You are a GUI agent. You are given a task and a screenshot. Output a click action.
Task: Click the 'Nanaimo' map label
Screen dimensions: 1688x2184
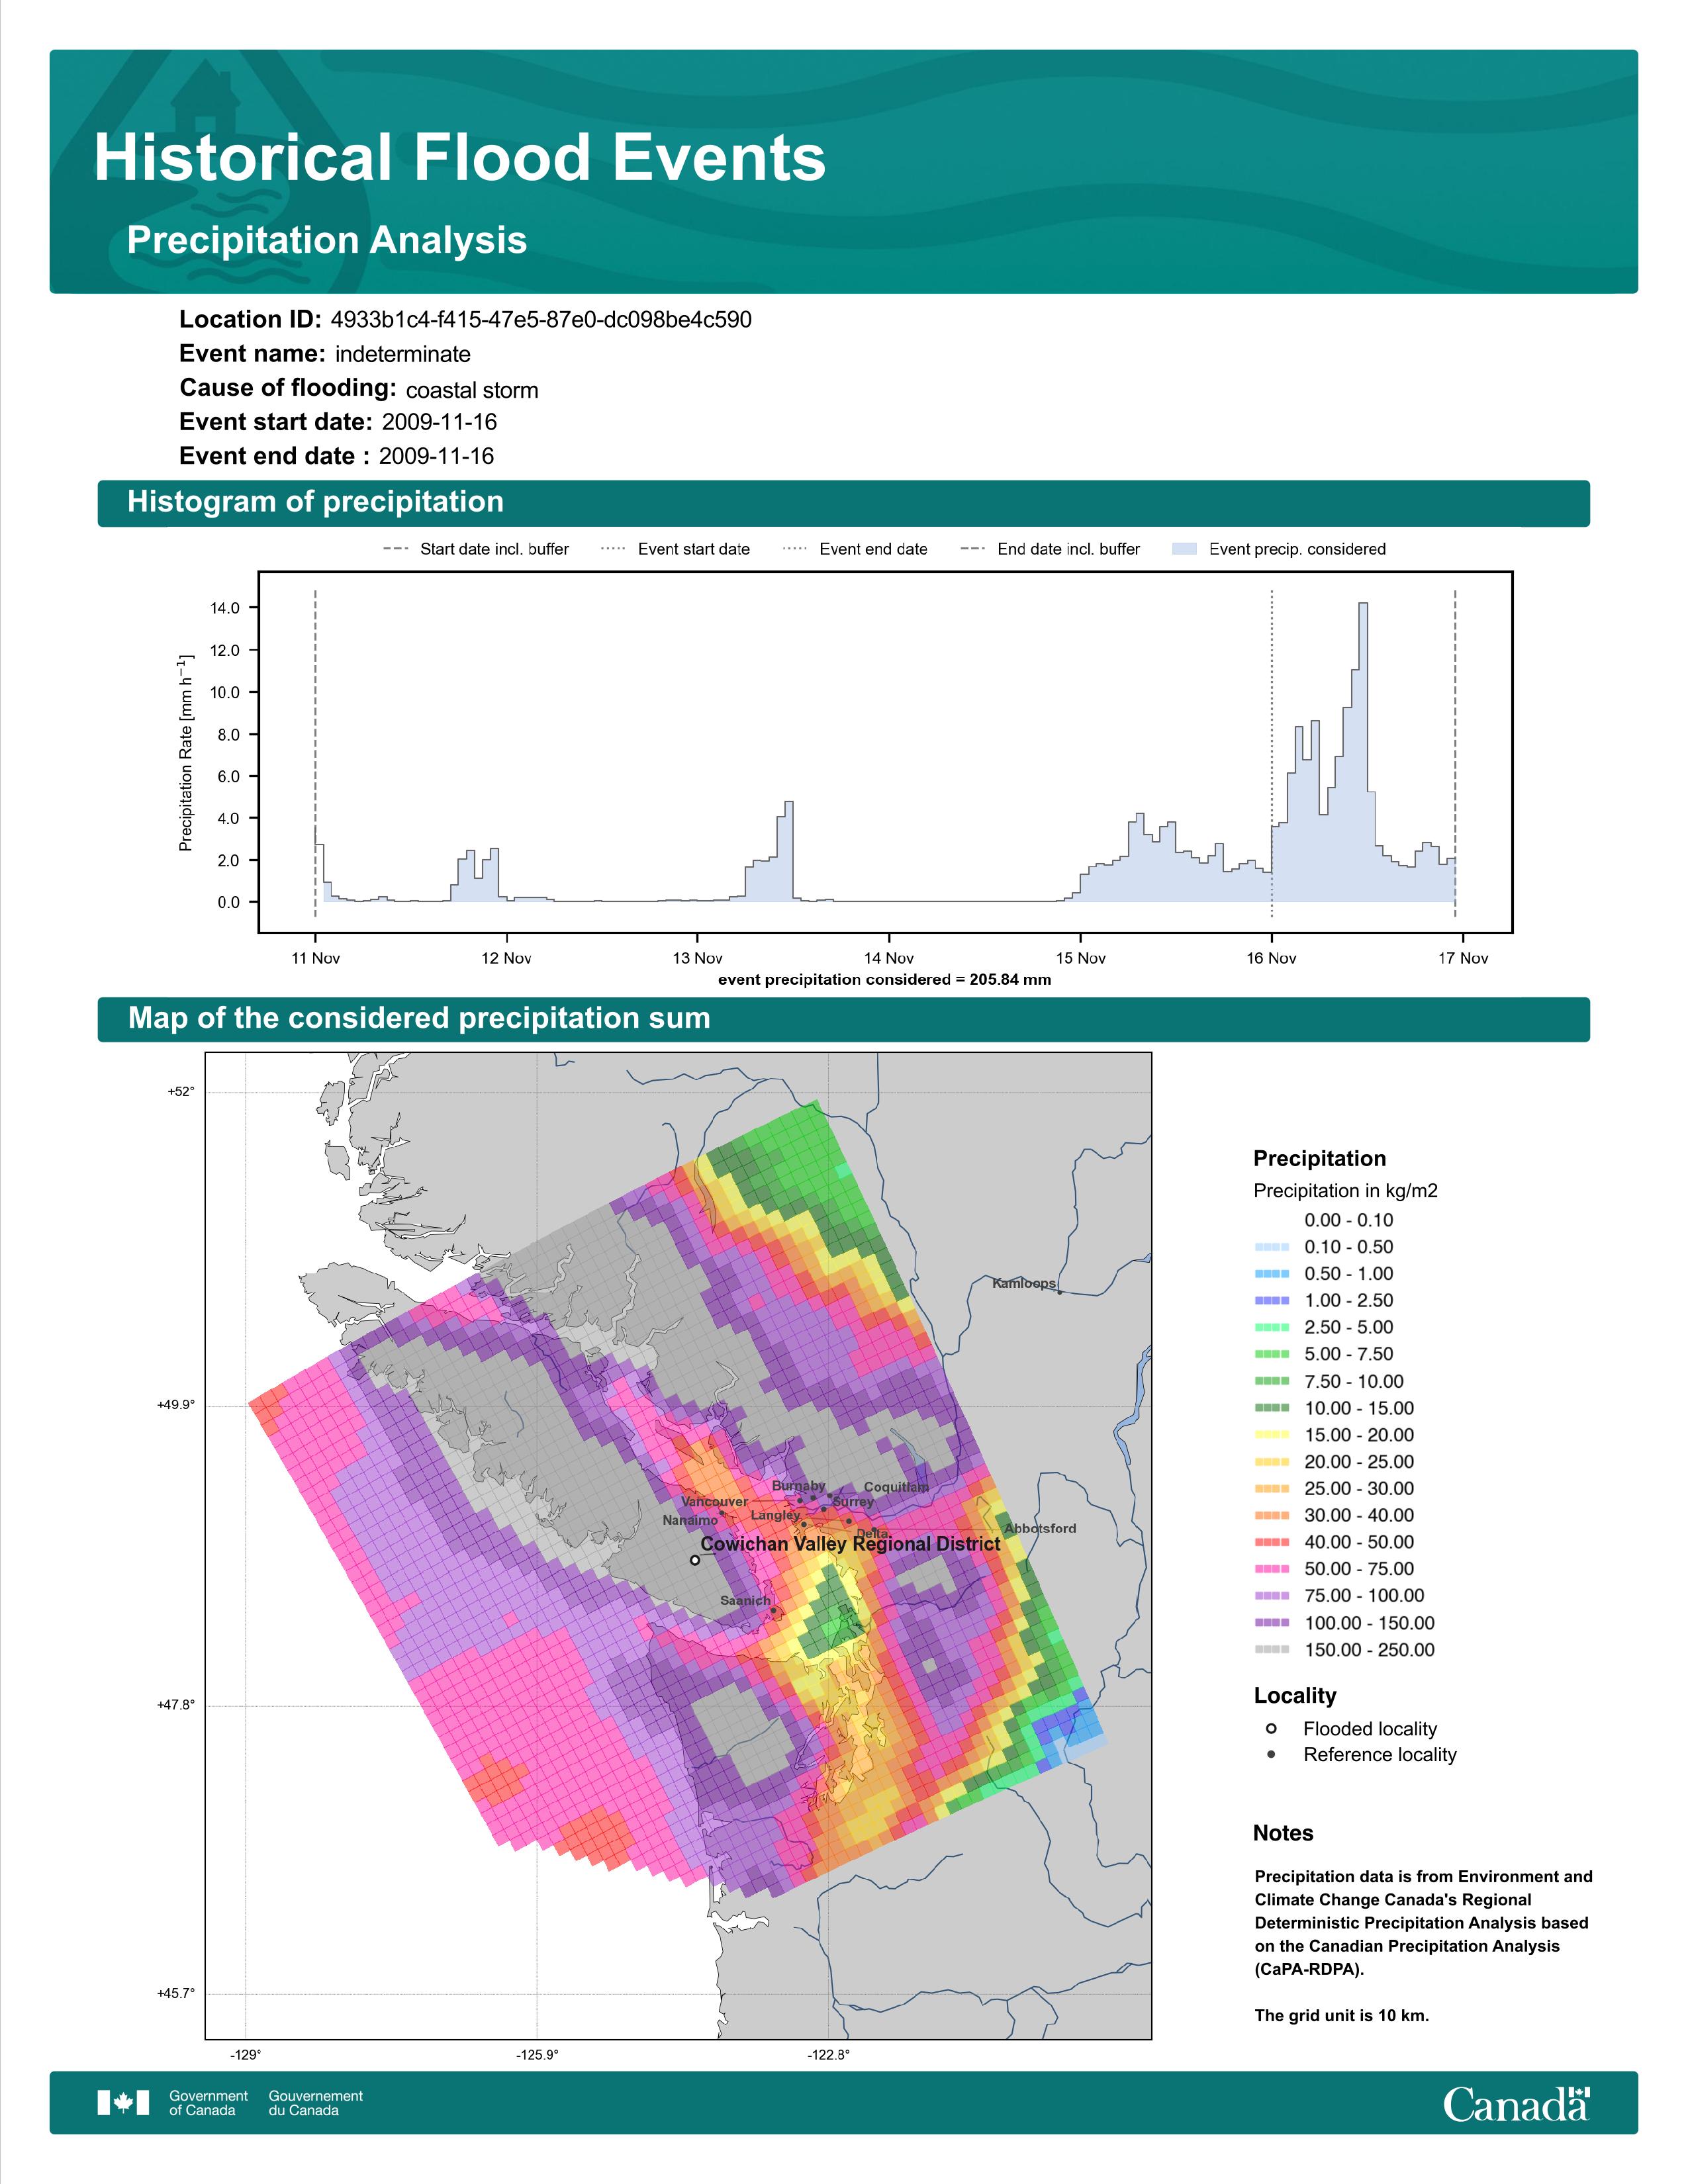pyautogui.click(x=690, y=1520)
